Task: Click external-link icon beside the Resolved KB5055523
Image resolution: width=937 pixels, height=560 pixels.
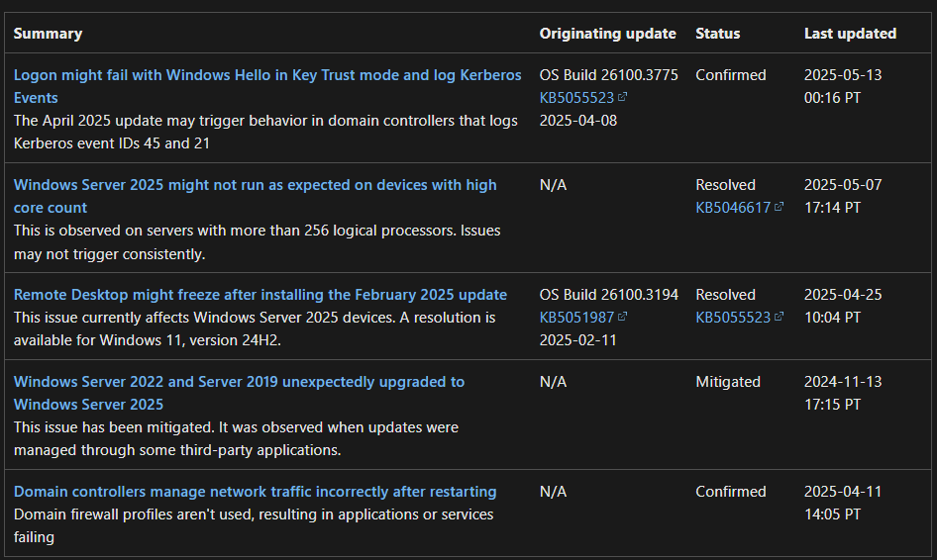Action: (x=779, y=317)
